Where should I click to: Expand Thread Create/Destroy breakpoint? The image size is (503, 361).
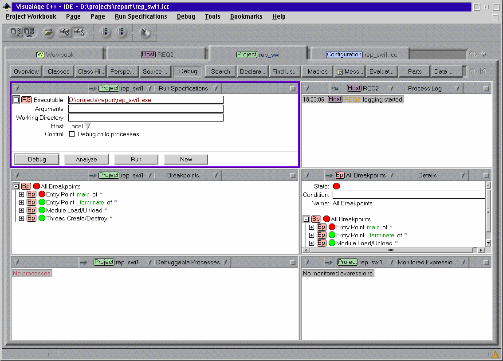(21, 218)
